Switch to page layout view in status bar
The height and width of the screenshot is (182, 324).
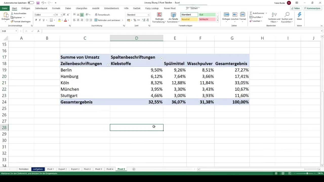tap(283, 173)
